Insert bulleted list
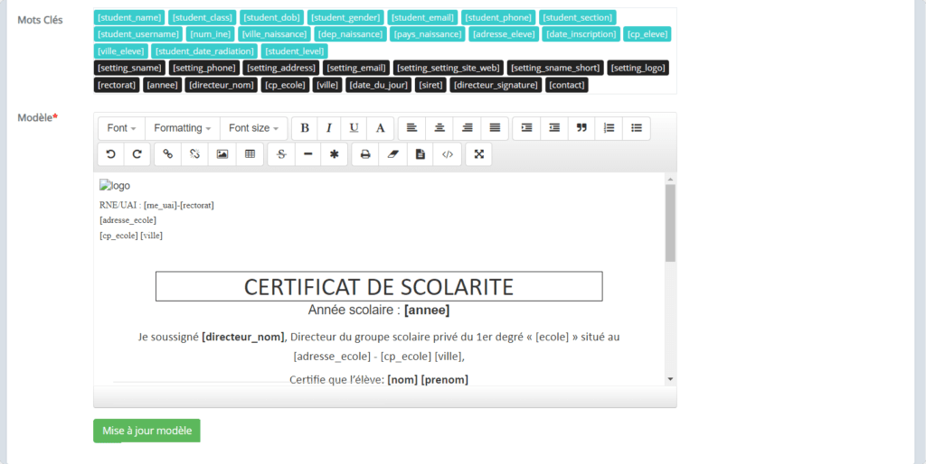Viewport: 926px width, 464px height. point(636,128)
